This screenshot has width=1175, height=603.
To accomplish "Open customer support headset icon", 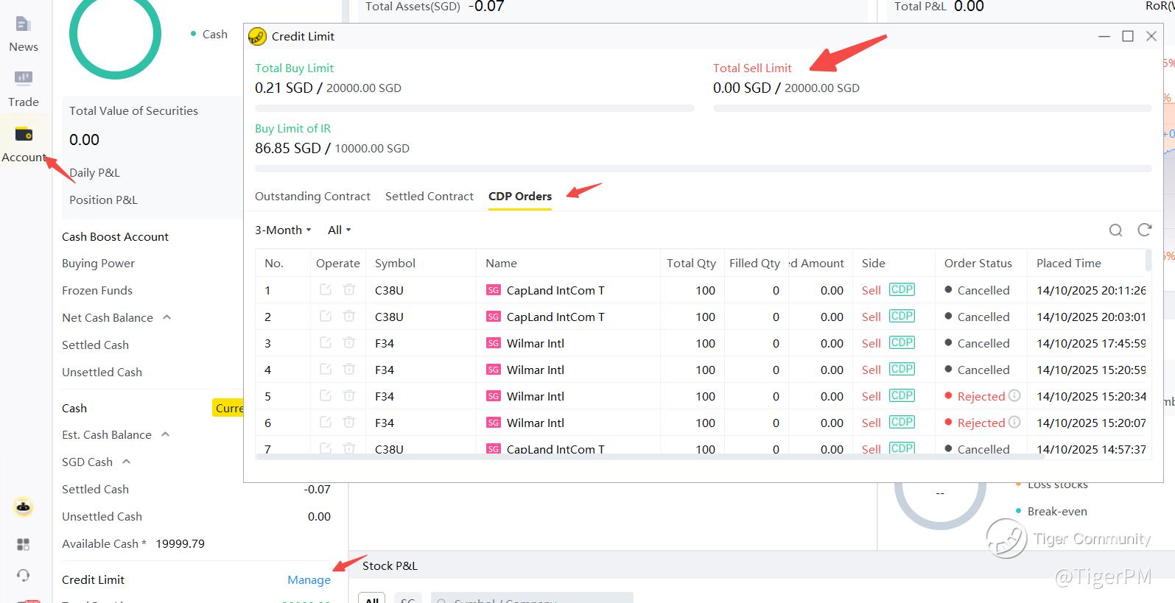I will click(24, 575).
